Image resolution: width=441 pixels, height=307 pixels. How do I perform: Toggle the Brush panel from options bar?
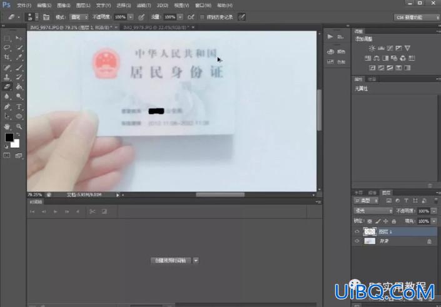46,17
